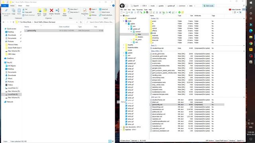
Task: Collapse the common tree node in OpenIV
Action: pyautogui.click(x=131, y=32)
